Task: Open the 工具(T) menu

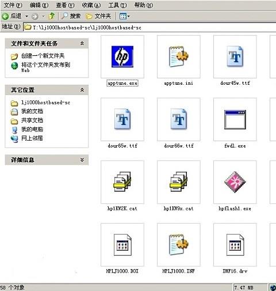Action: click(117, 5)
